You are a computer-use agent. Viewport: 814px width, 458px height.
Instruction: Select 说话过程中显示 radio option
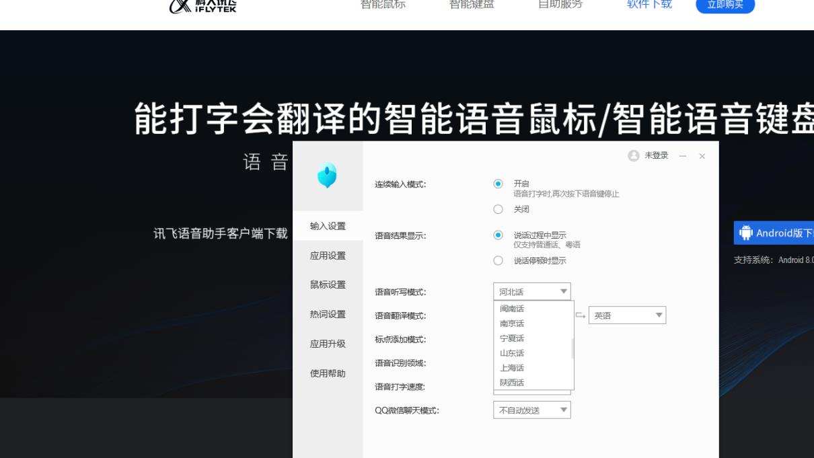(498, 235)
